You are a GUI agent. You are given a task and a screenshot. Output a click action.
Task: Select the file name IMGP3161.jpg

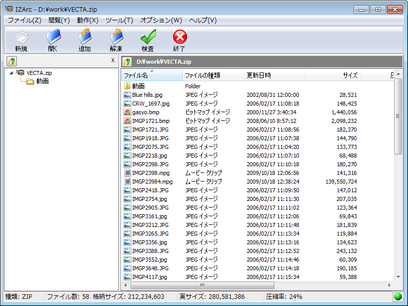[x=149, y=216]
